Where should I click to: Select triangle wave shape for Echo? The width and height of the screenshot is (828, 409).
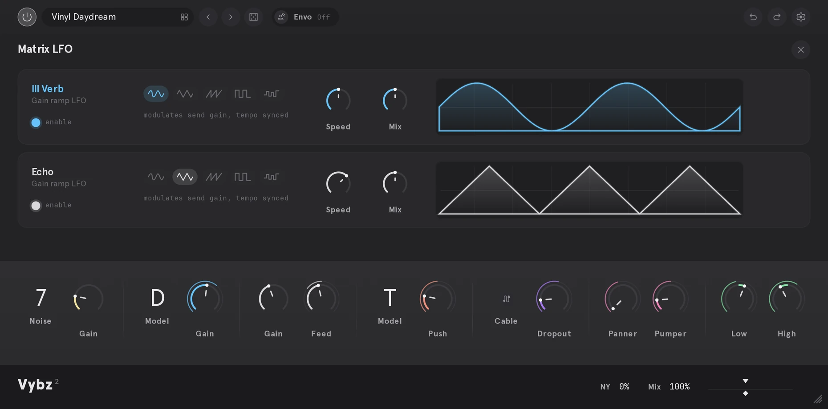pyautogui.click(x=185, y=177)
